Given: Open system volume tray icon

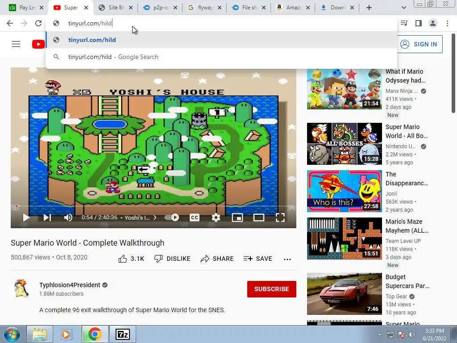Looking at the screenshot, I should [412, 335].
